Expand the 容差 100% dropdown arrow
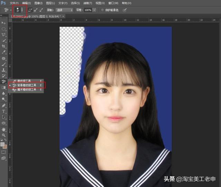 94,10
